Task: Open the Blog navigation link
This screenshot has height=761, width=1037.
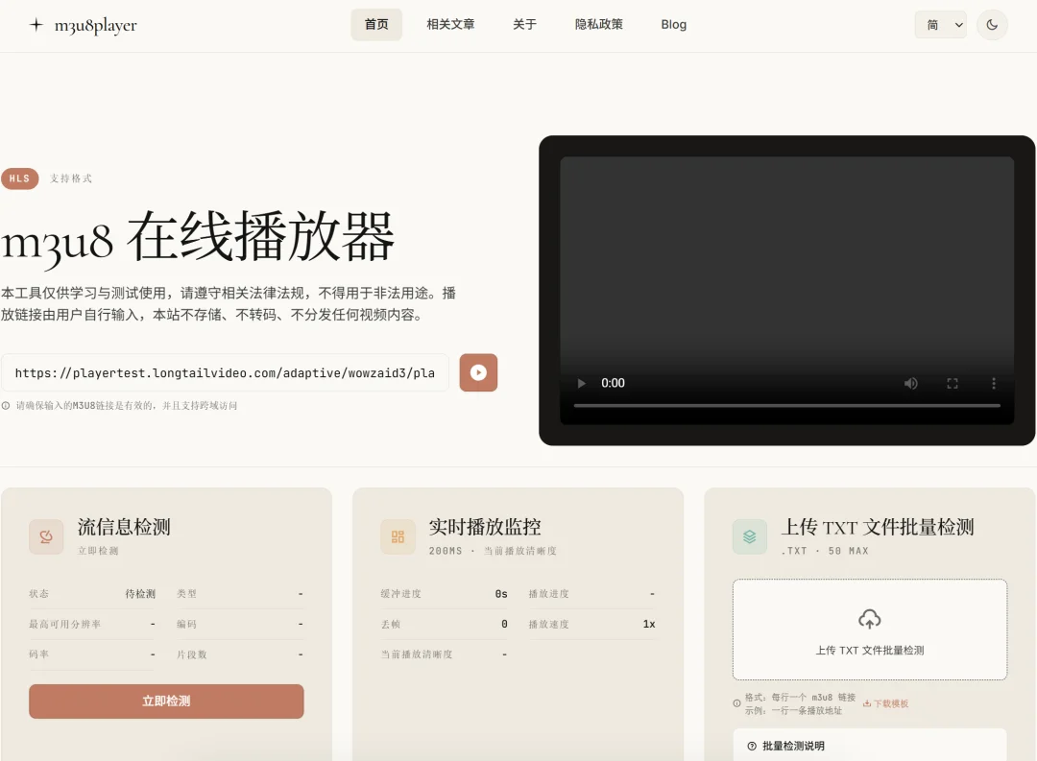Action: (x=673, y=24)
